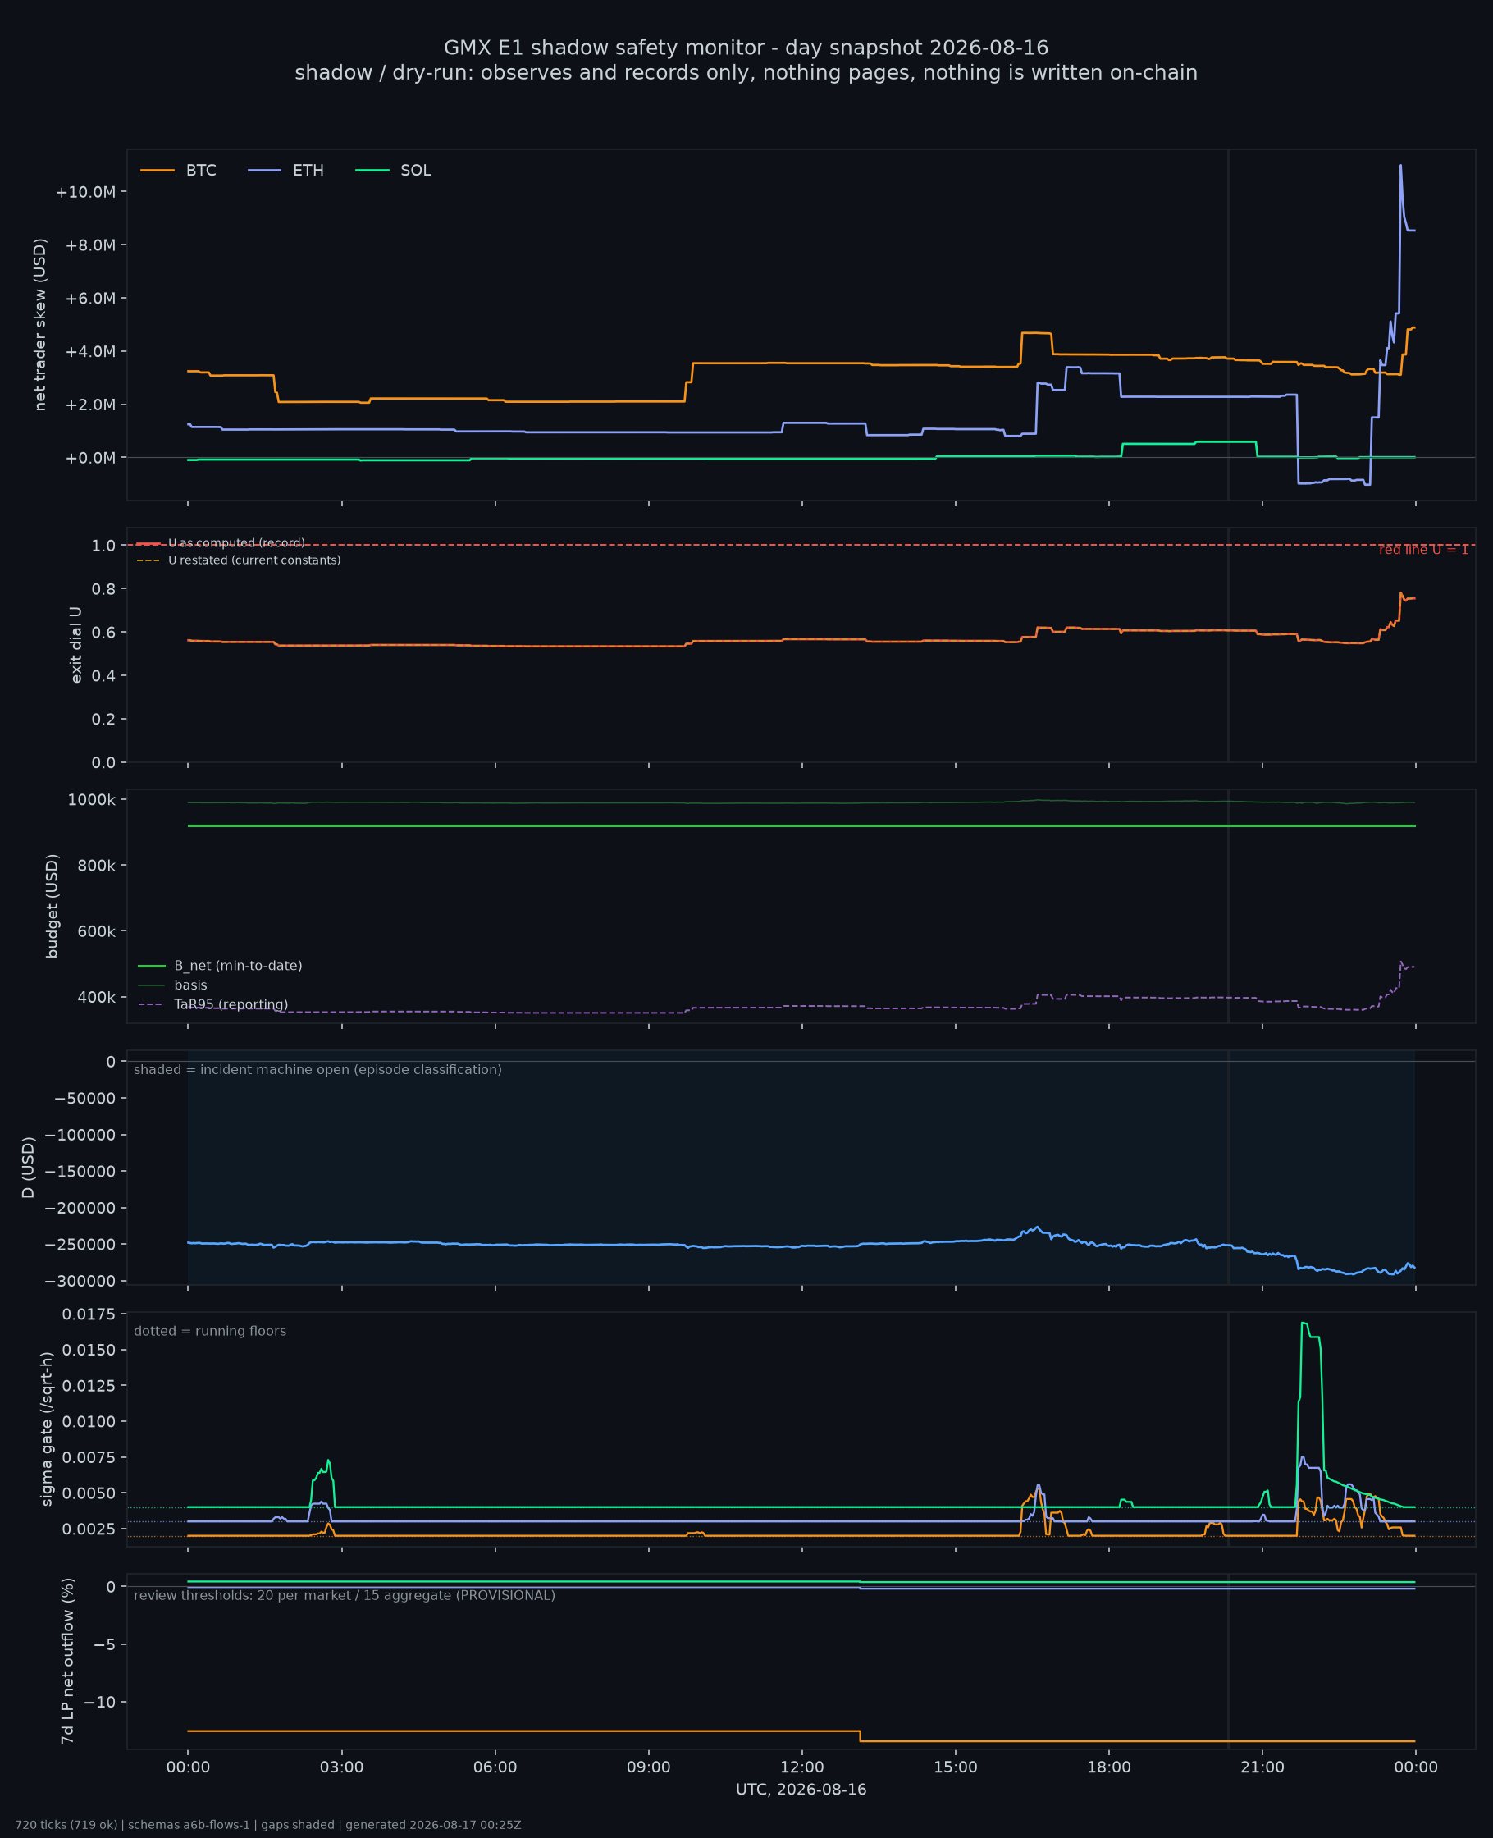1493x1838 pixels.
Task: Click the 'dotted = running floors' note
Action: [x=210, y=1331]
